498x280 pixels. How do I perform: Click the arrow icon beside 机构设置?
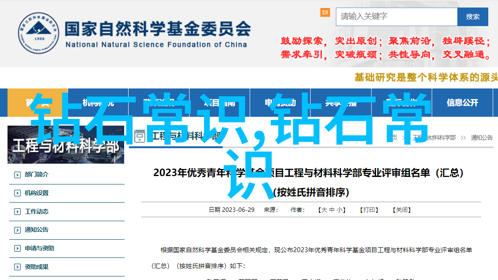click(18, 193)
